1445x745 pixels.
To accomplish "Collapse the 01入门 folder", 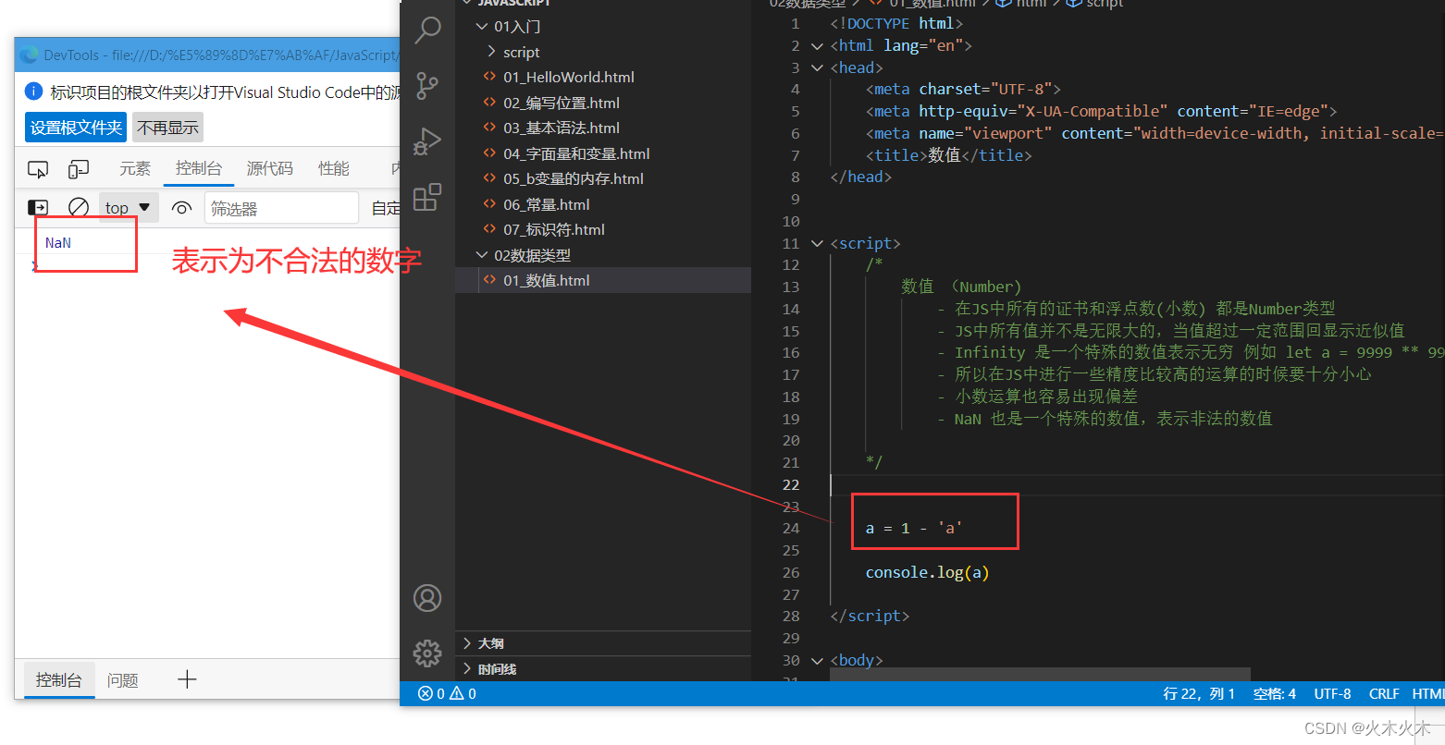I will coord(603,27).
